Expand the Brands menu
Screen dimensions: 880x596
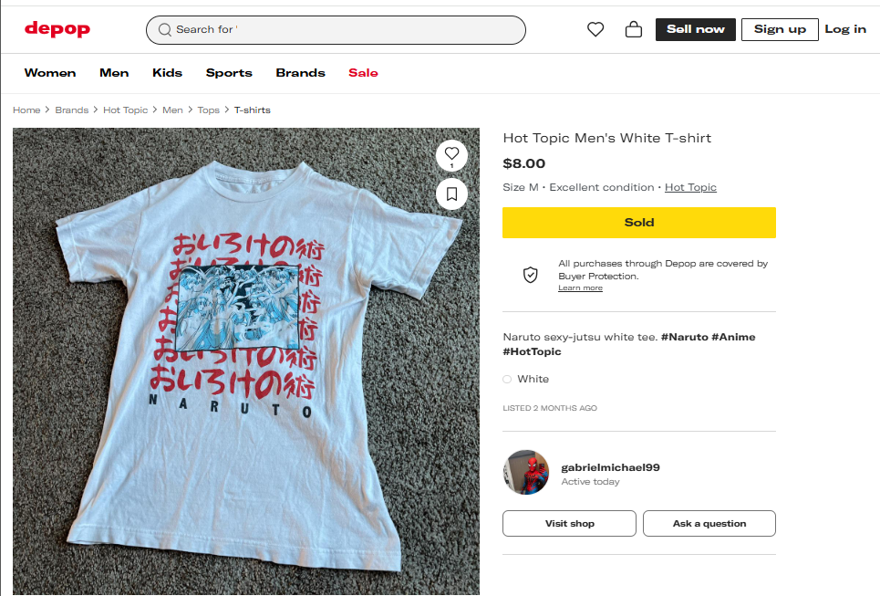tap(300, 73)
